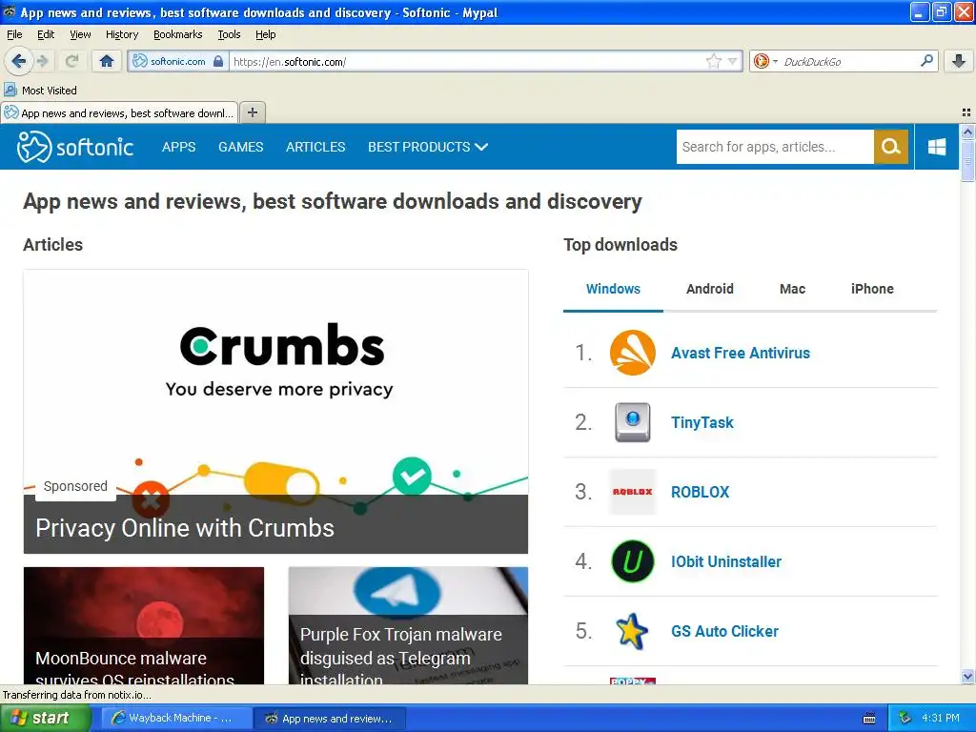Viewport: 976px width, 732px height.
Task: Click the Windows platform selector icon
Action: tap(936, 147)
